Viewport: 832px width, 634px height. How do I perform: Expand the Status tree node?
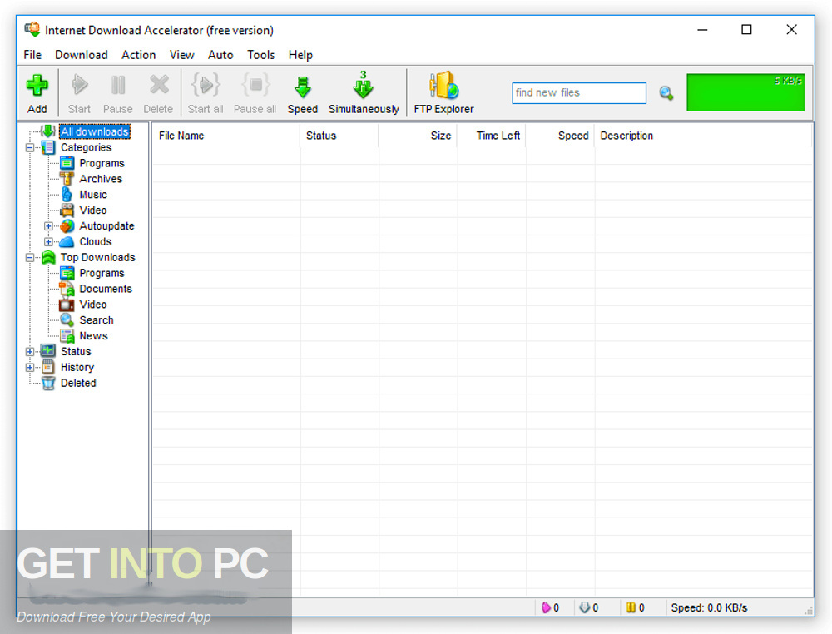(30, 352)
